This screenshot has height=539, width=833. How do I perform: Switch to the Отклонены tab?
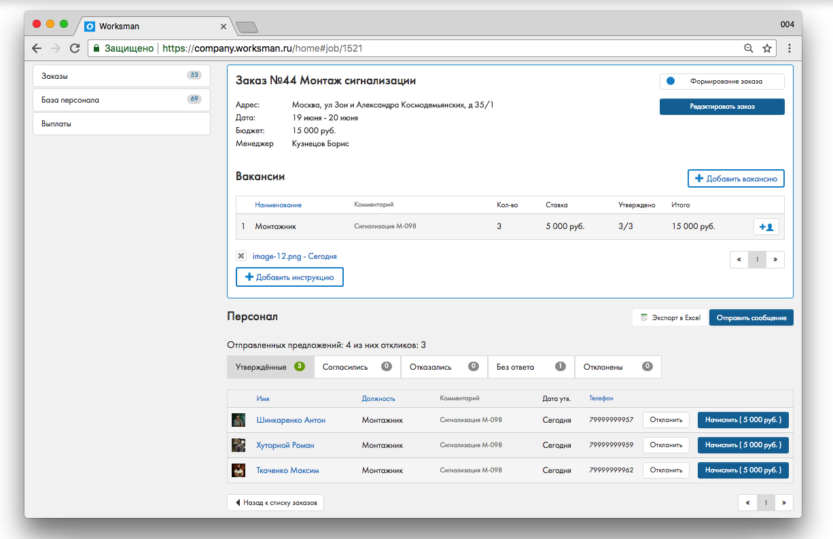(x=618, y=367)
